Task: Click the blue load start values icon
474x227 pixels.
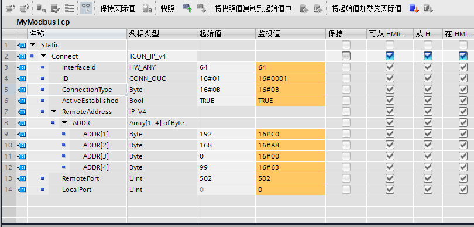Action: [x=414, y=8]
